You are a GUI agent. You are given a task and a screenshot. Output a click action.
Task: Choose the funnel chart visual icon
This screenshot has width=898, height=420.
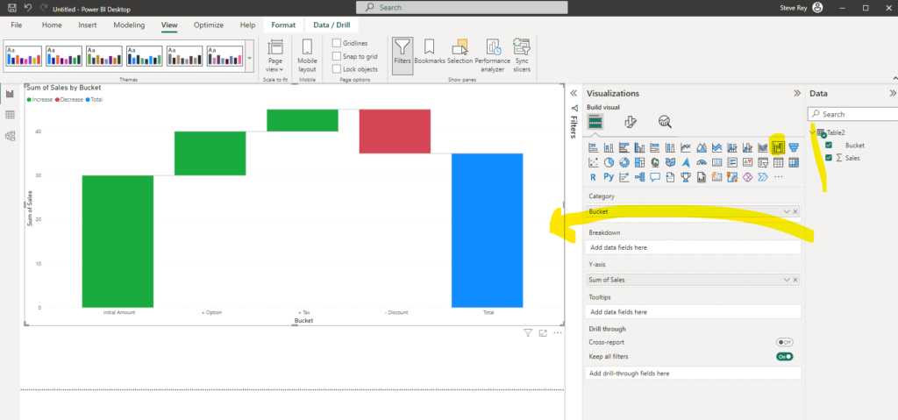[x=793, y=147]
